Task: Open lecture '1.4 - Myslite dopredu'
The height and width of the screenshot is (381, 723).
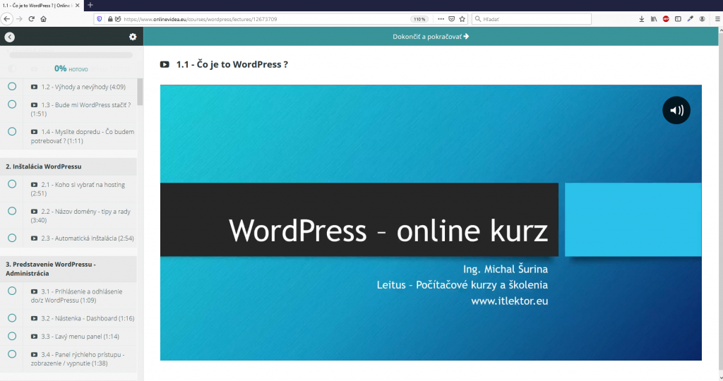Action: 83,136
